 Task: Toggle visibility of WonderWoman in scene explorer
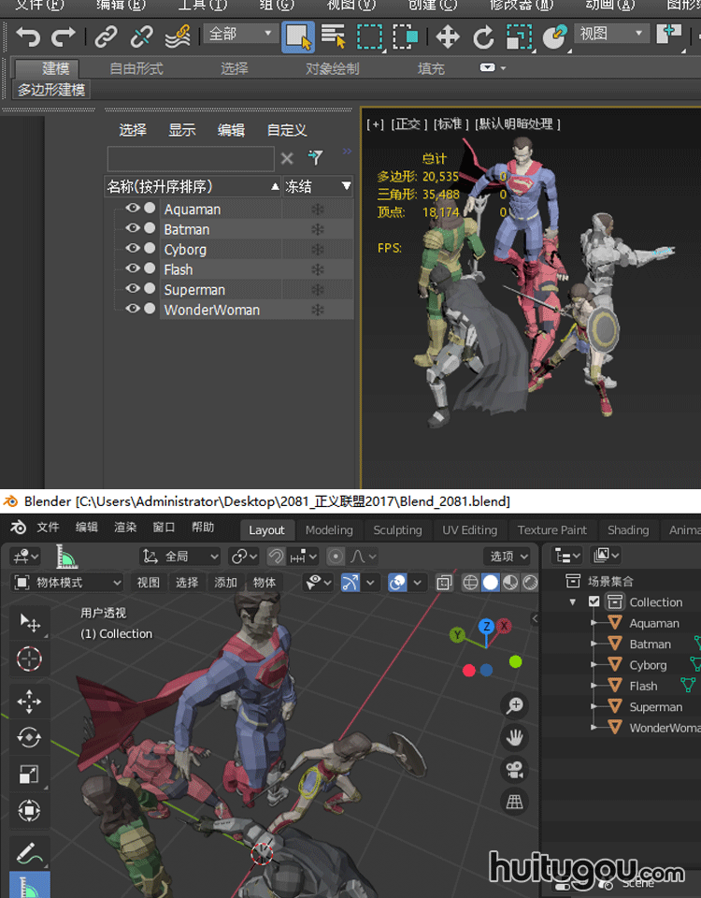click(x=133, y=309)
